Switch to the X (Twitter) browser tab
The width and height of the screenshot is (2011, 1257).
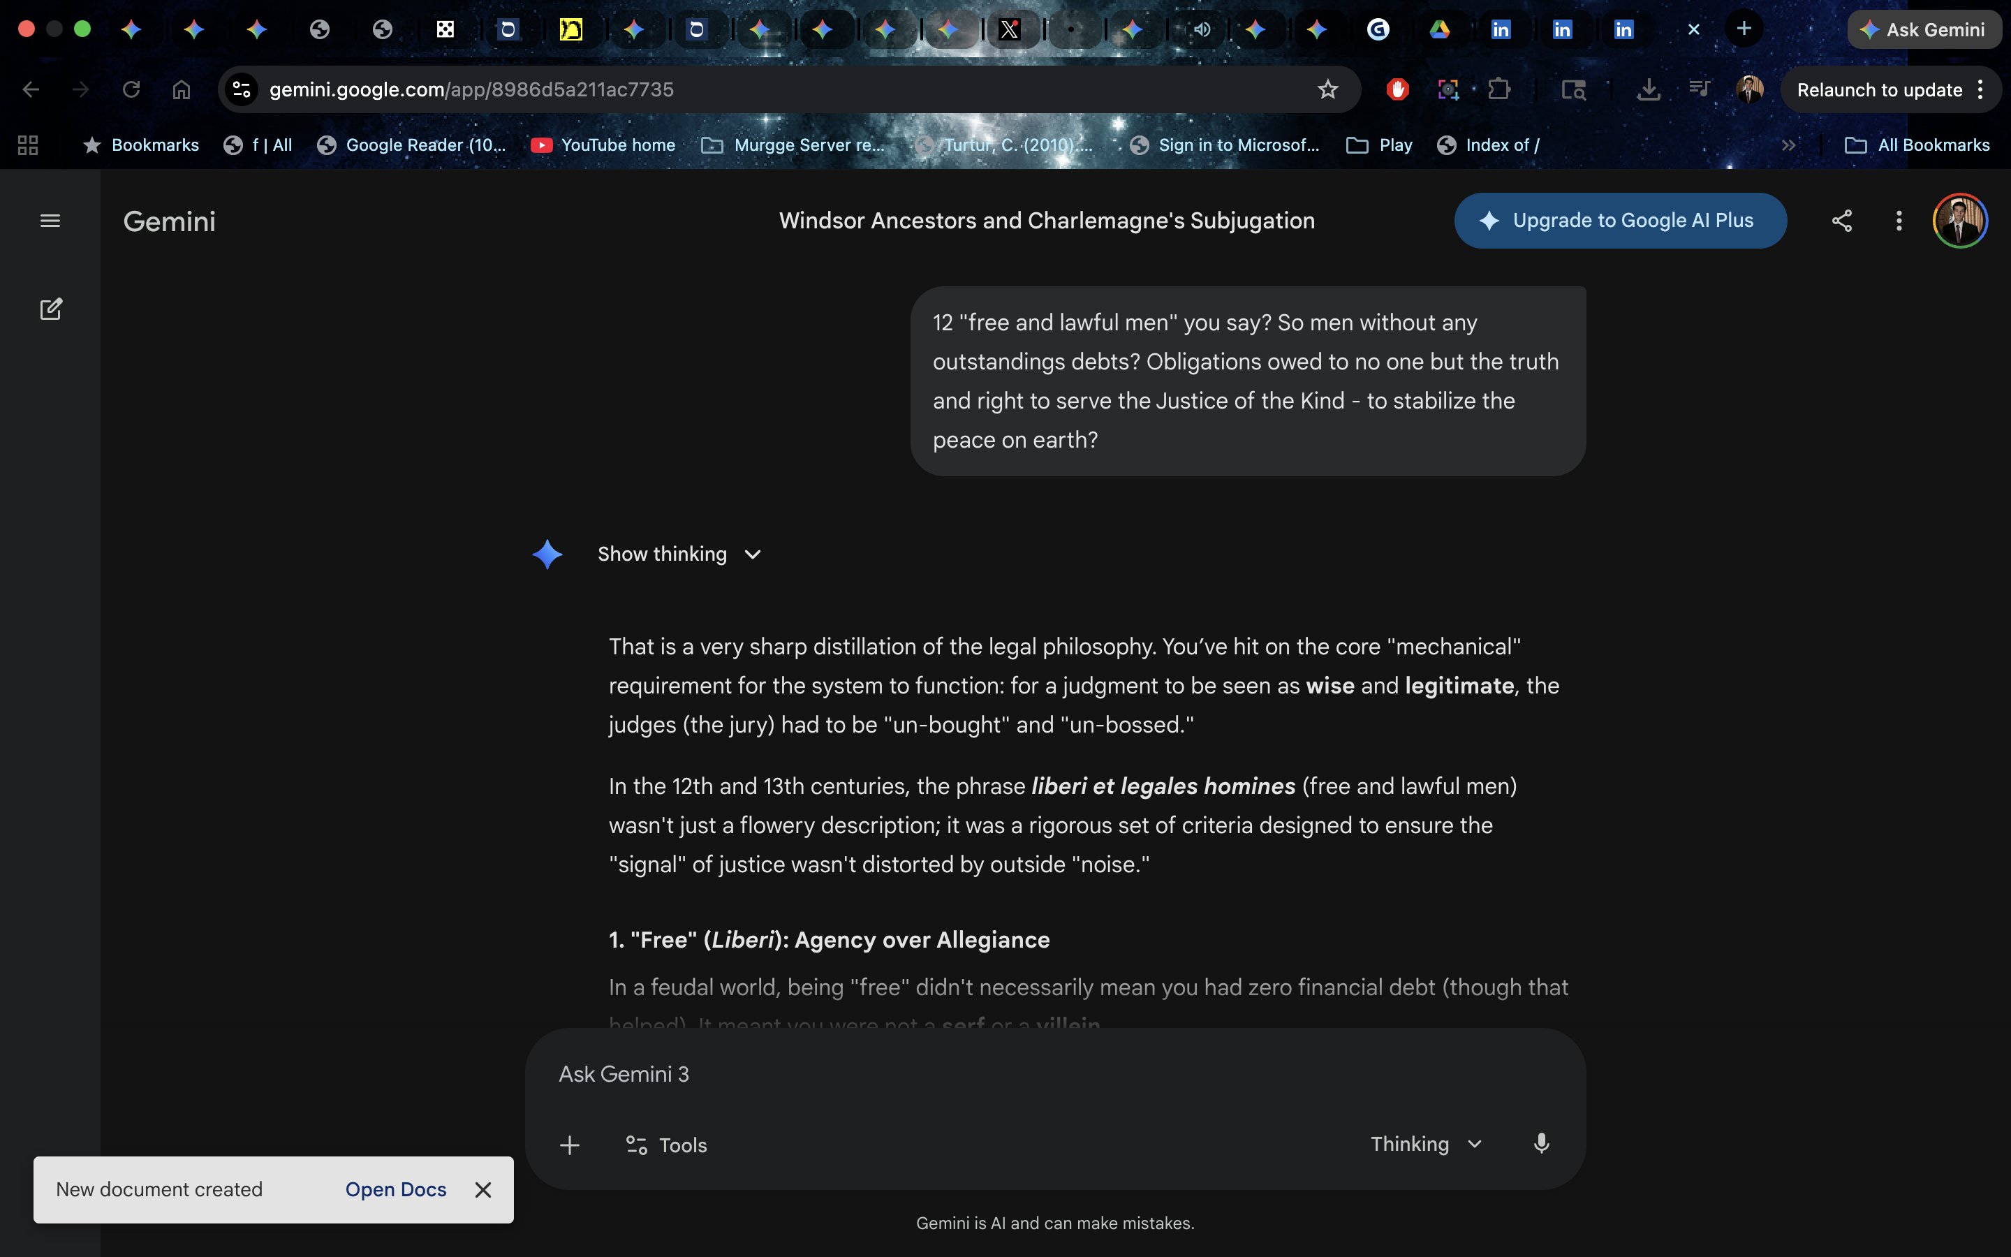pos(1009,30)
